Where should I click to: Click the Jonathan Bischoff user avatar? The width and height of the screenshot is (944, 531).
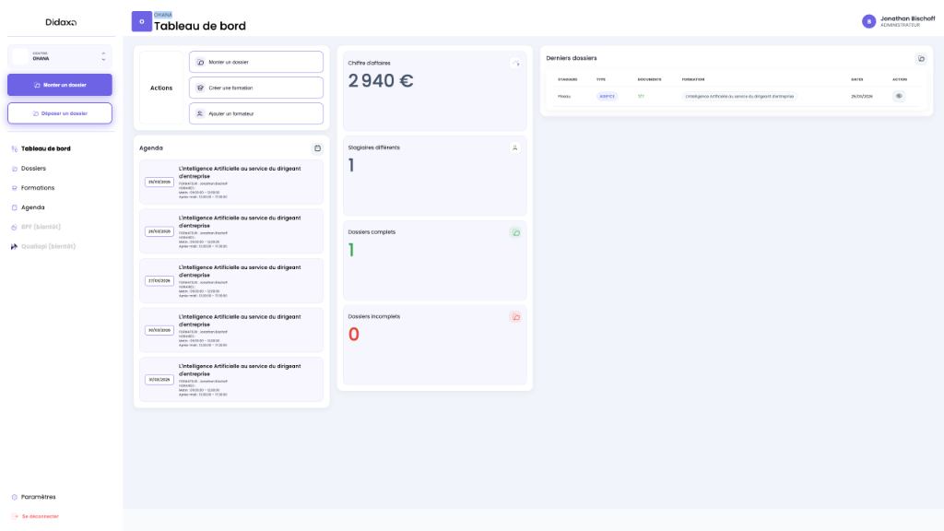[x=868, y=22]
